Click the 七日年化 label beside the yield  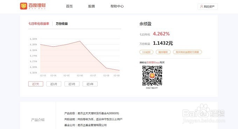point(145,35)
